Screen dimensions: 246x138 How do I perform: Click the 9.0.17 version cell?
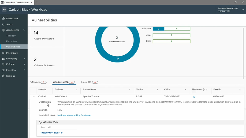point(139,96)
